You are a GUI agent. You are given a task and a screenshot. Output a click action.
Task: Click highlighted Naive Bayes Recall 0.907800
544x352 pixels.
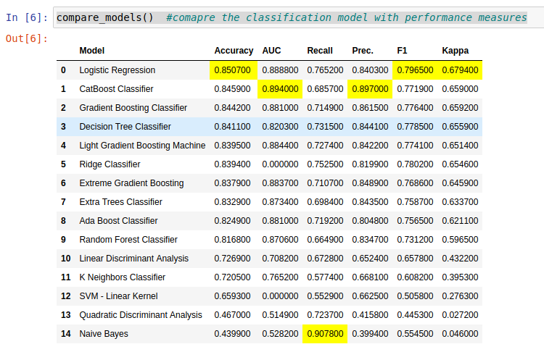[326, 334]
